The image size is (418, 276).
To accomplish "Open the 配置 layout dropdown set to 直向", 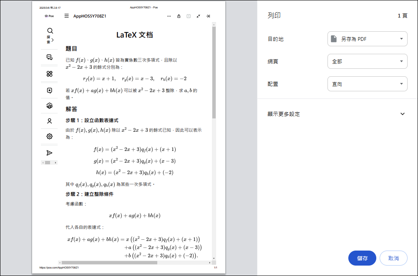I will (x=368, y=84).
